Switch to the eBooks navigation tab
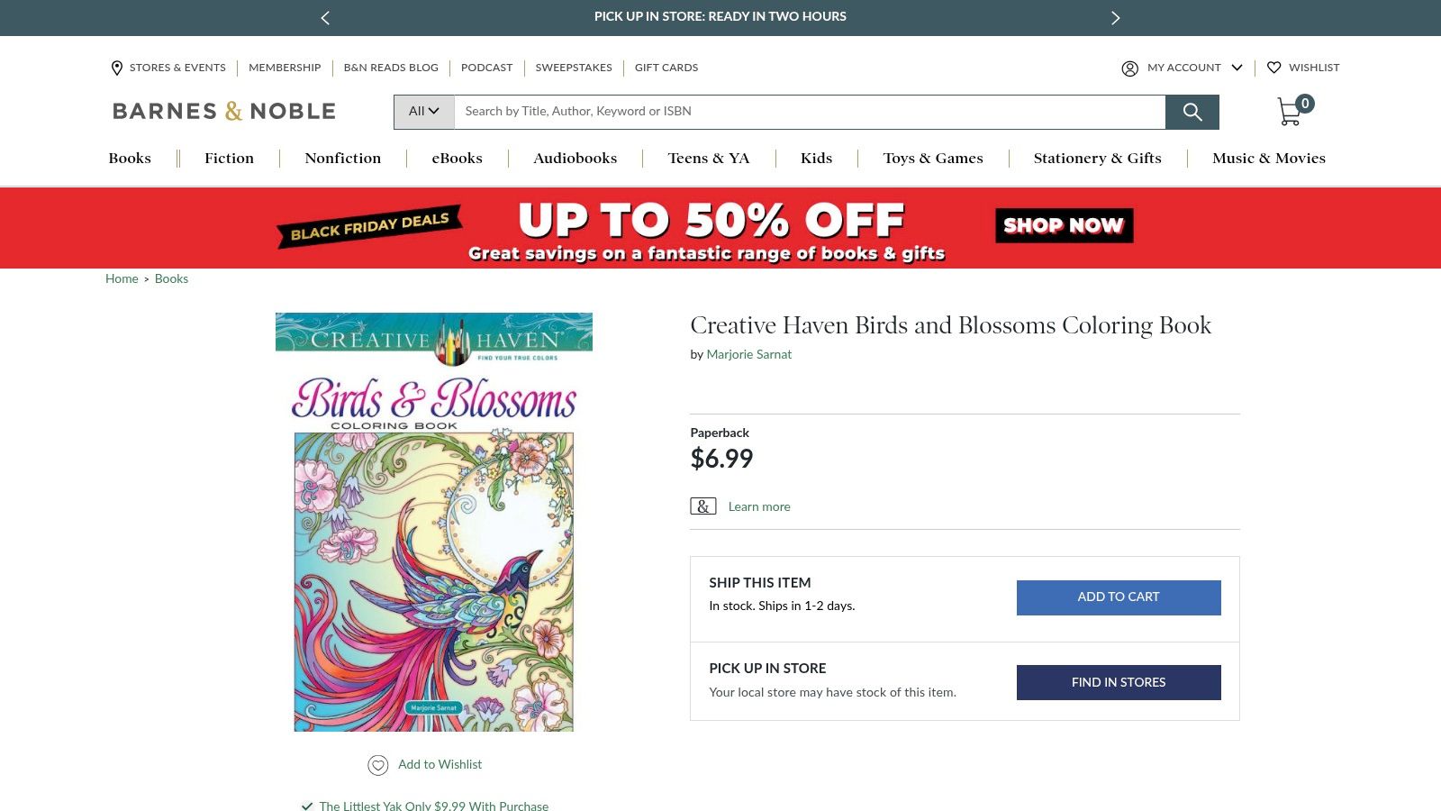The width and height of the screenshot is (1441, 811). coord(457,158)
